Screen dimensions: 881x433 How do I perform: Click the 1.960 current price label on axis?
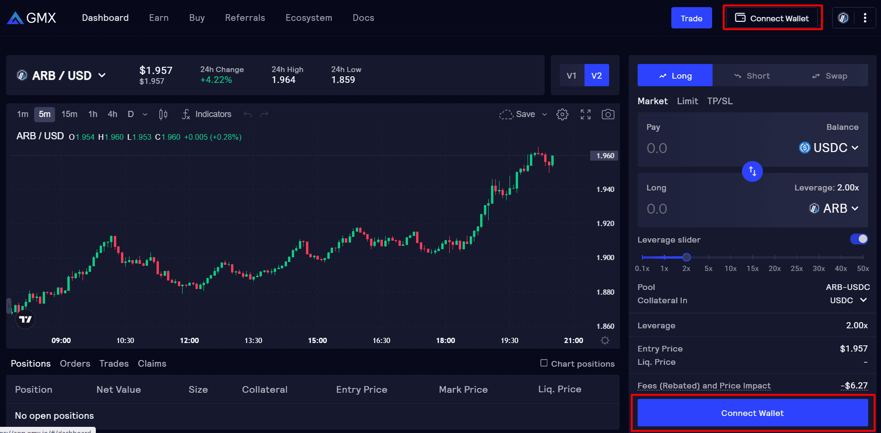(x=605, y=156)
